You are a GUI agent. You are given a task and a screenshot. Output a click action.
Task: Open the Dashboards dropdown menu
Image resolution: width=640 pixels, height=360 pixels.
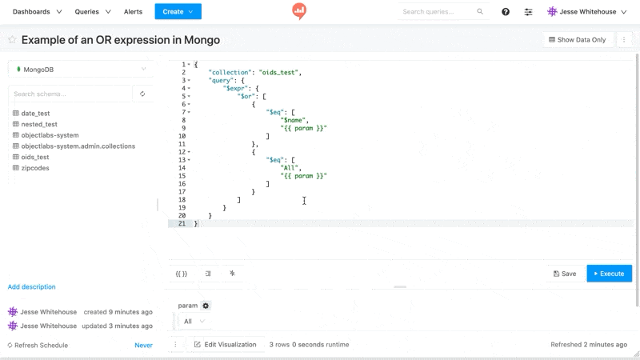click(37, 11)
